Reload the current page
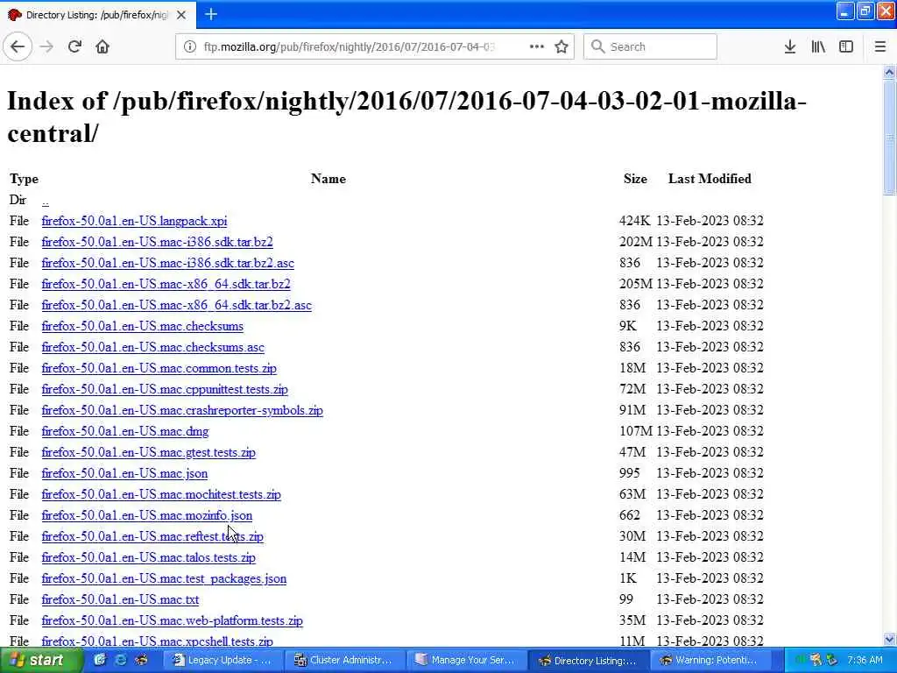 [x=74, y=46]
